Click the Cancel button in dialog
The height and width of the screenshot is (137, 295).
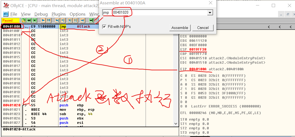[x=203, y=28]
